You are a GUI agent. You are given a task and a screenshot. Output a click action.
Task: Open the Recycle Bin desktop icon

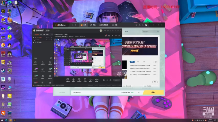click(10, 79)
